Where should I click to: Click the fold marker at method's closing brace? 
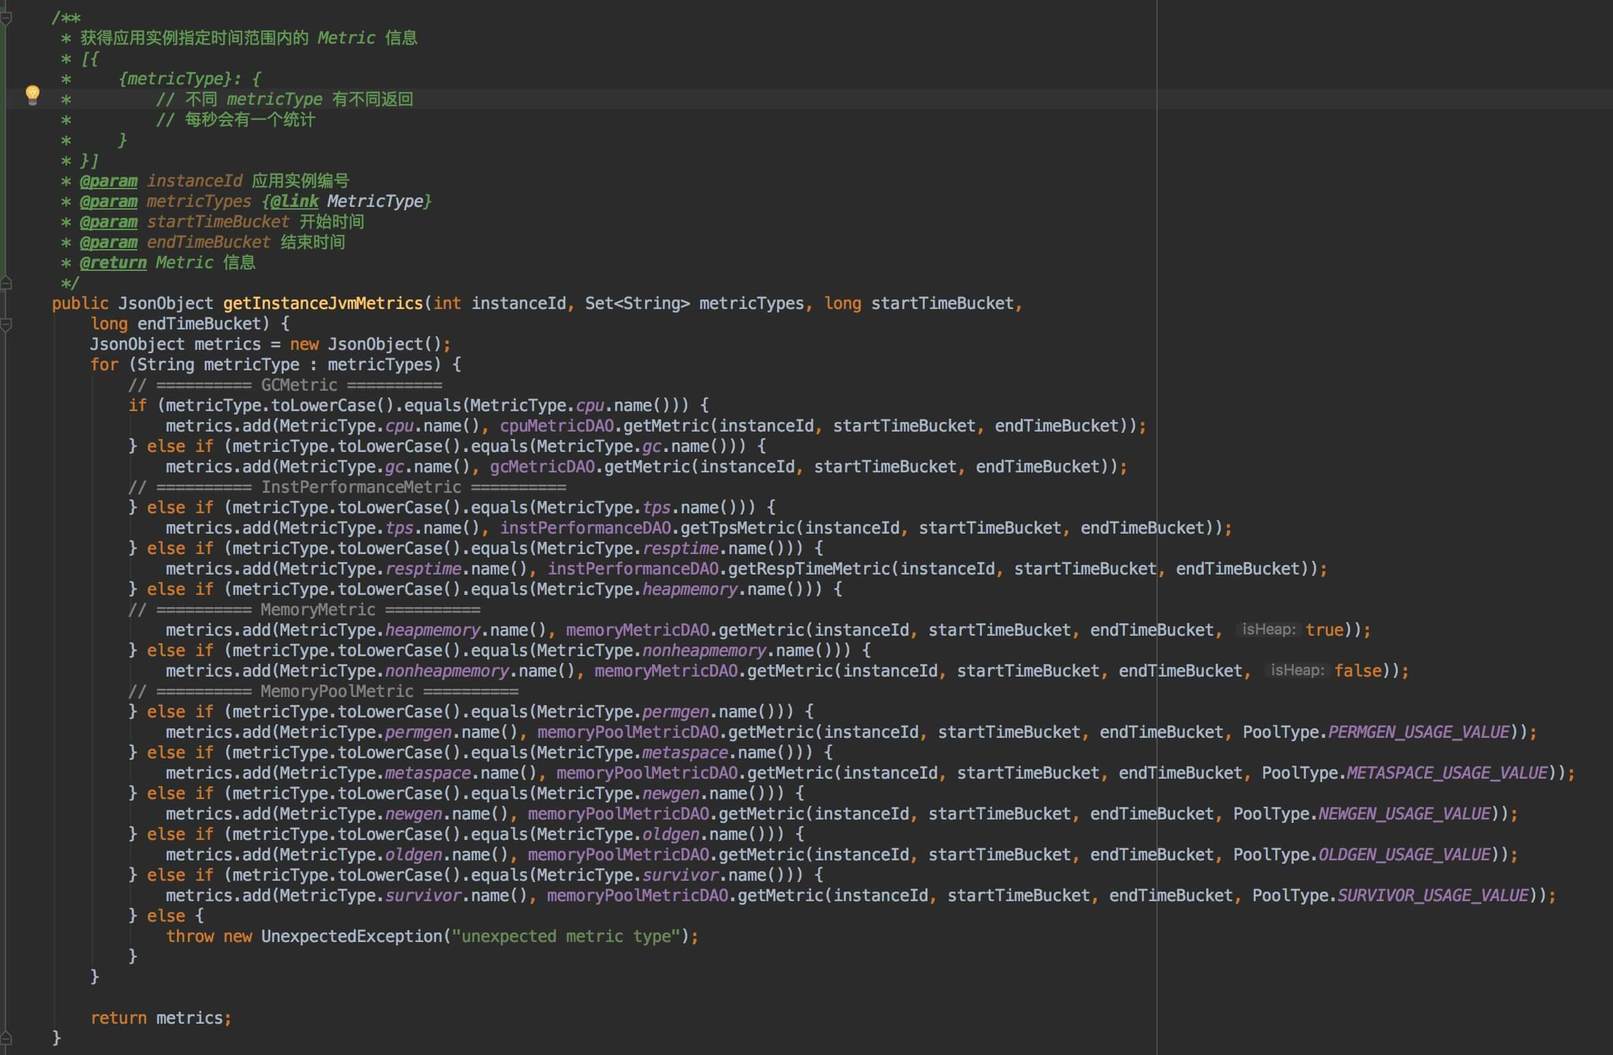tap(5, 1038)
